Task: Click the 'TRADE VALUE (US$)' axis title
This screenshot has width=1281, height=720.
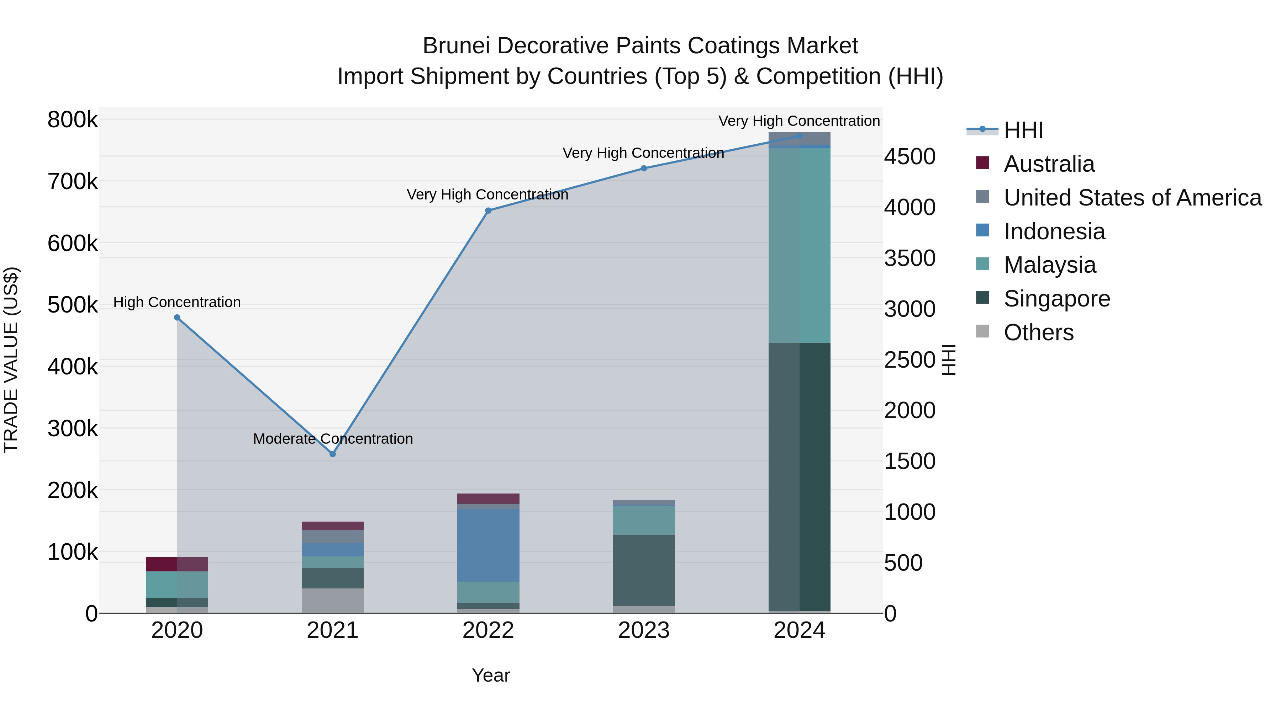Action: coord(11,360)
